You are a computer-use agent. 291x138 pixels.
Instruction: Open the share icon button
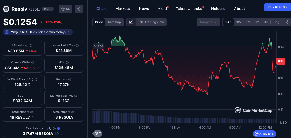[79, 9]
